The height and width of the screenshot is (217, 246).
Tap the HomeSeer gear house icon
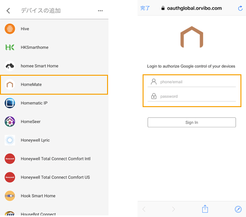(10, 121)
